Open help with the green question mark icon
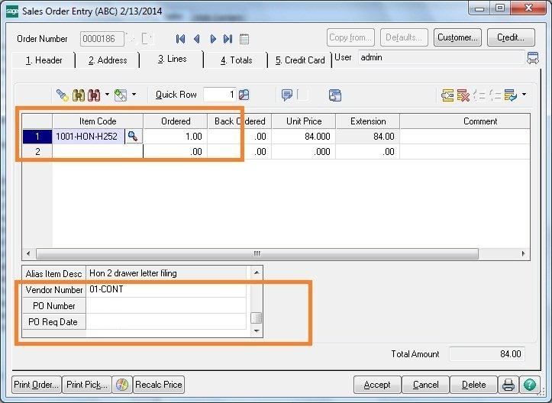 point(529,385)
